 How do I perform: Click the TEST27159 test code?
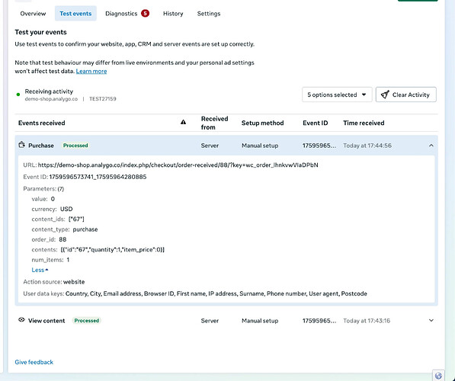103,99
